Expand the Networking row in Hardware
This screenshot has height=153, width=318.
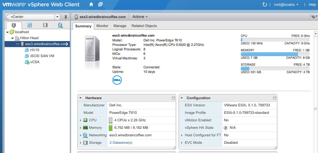80,135
